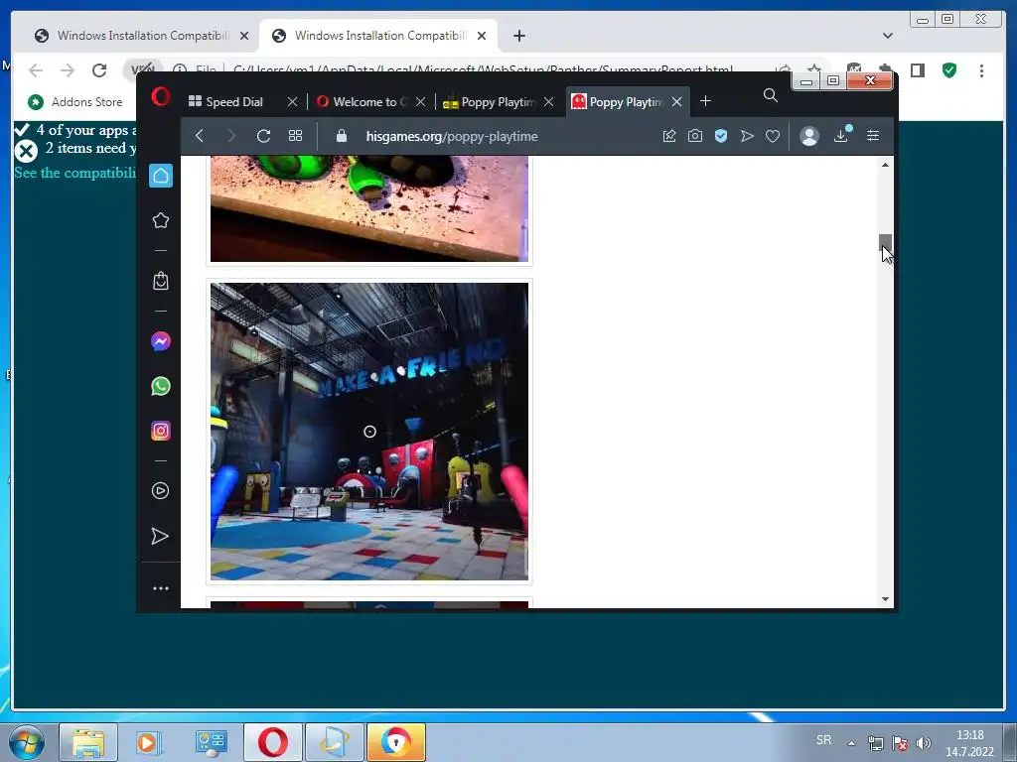Open the edit page share icon in address bar
This screenshot has width=1017, height=762.
(x=668, y=136)
